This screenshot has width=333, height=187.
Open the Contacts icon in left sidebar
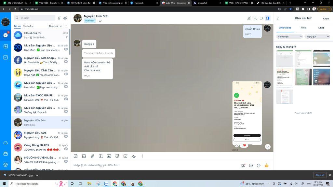[6, 46]
